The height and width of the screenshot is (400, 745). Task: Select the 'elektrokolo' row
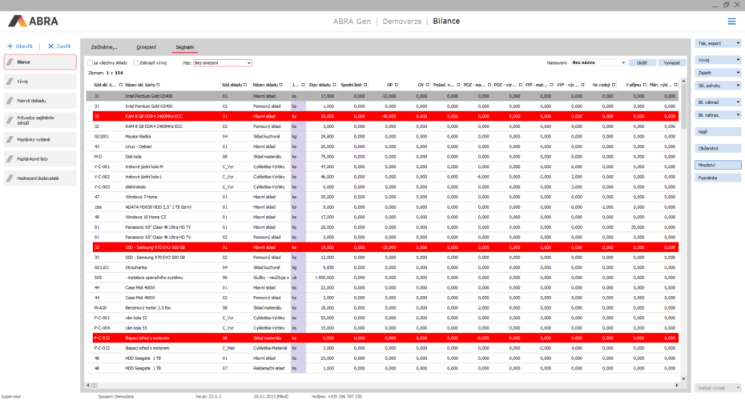(382, 187)
